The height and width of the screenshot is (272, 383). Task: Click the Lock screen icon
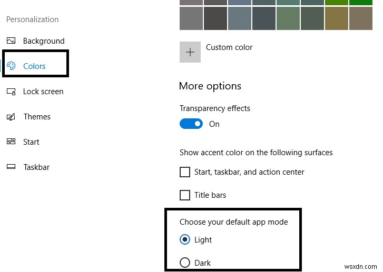(x=11, y=92)
